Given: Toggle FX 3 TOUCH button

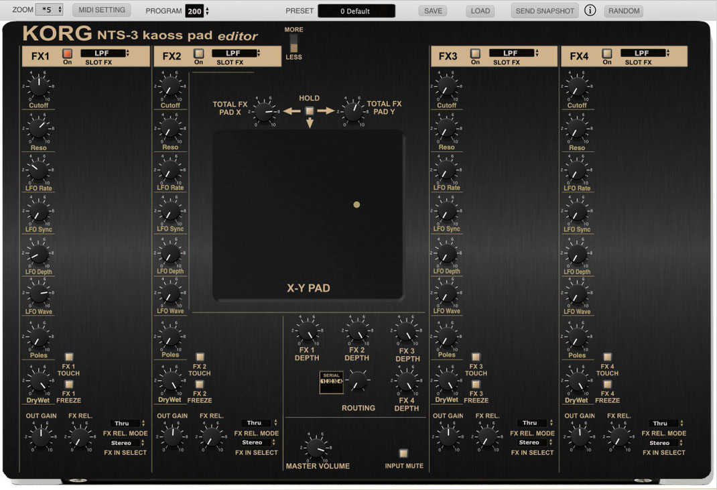Looking at the screenshot, I should [476, 357].
